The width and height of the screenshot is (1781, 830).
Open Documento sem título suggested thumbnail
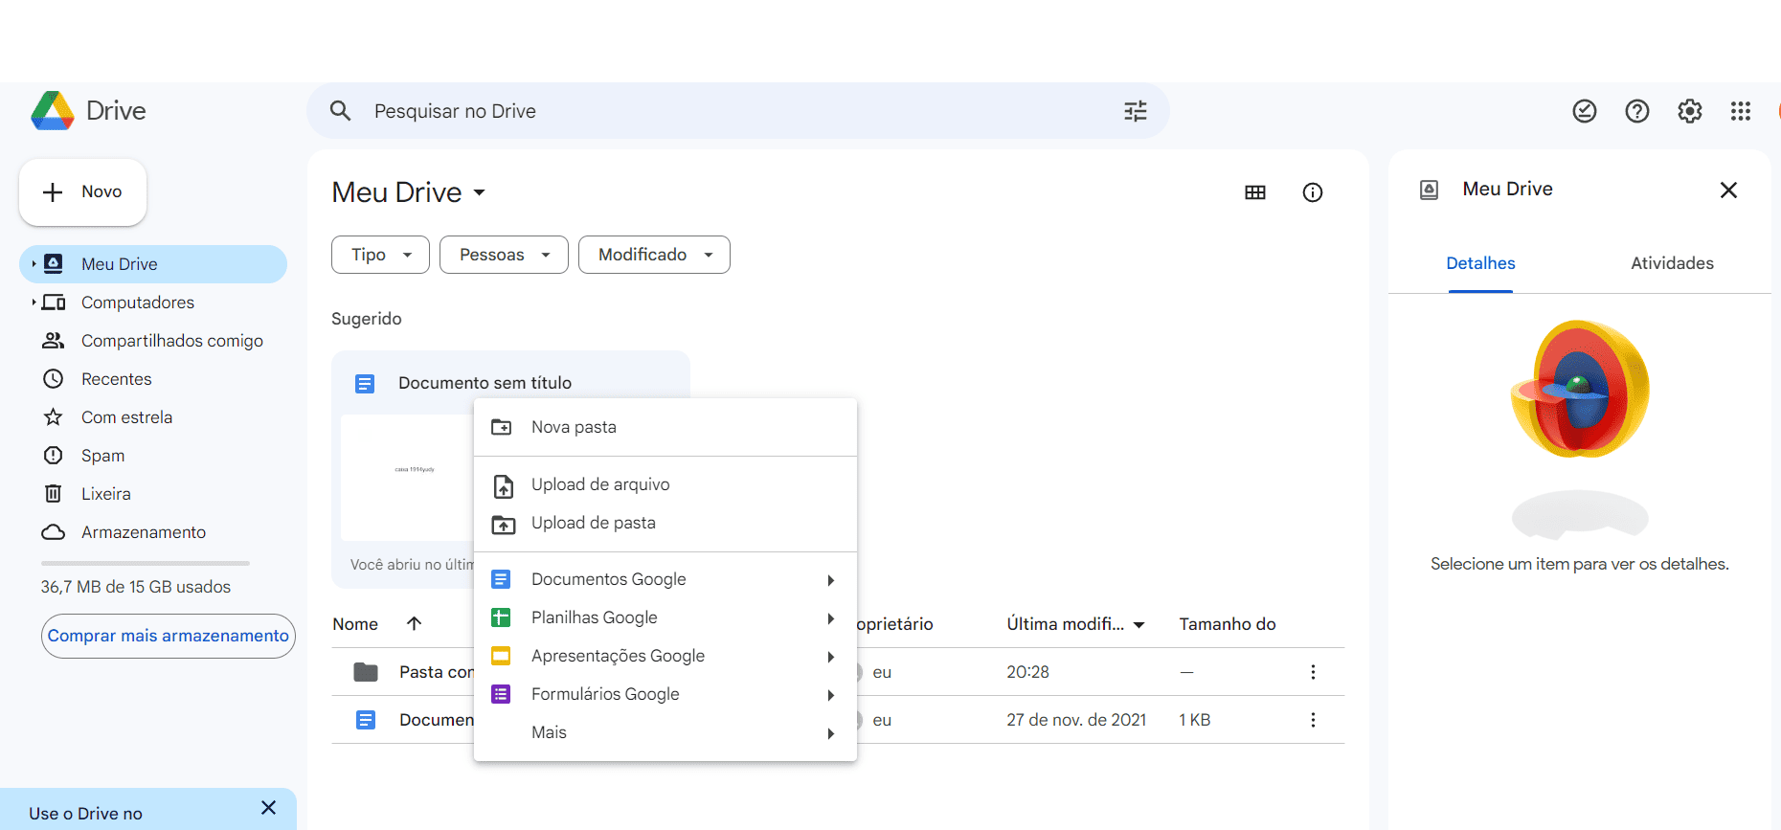click(x=408, y=478)
